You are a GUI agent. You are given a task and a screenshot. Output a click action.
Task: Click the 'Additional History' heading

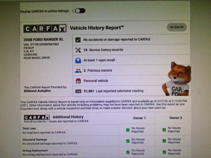point(68,117)
